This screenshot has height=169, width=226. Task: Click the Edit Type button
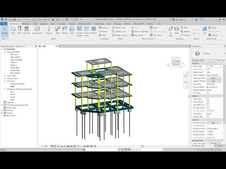[x=221, y=60]
